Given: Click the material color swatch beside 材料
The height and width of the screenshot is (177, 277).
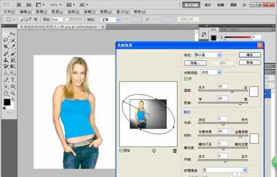Looking at the screenshot, I should coord(254,139).
